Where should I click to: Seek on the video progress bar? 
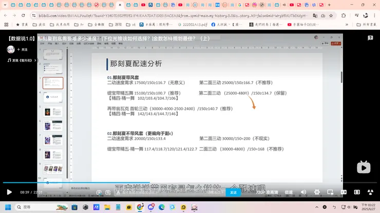tap(190, 183)
